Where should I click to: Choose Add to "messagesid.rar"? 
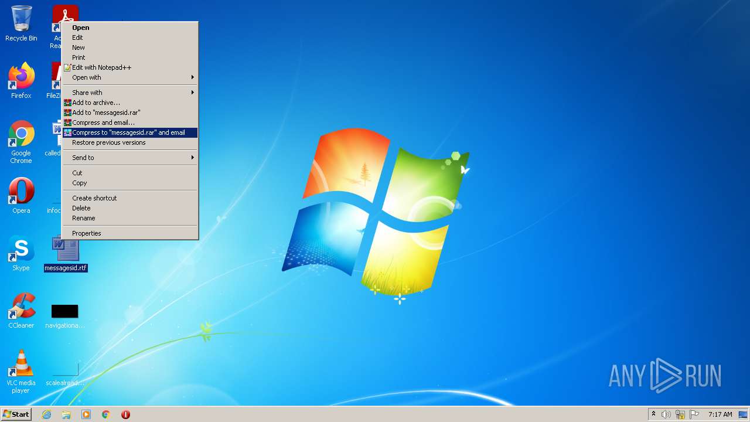(130, 113)
